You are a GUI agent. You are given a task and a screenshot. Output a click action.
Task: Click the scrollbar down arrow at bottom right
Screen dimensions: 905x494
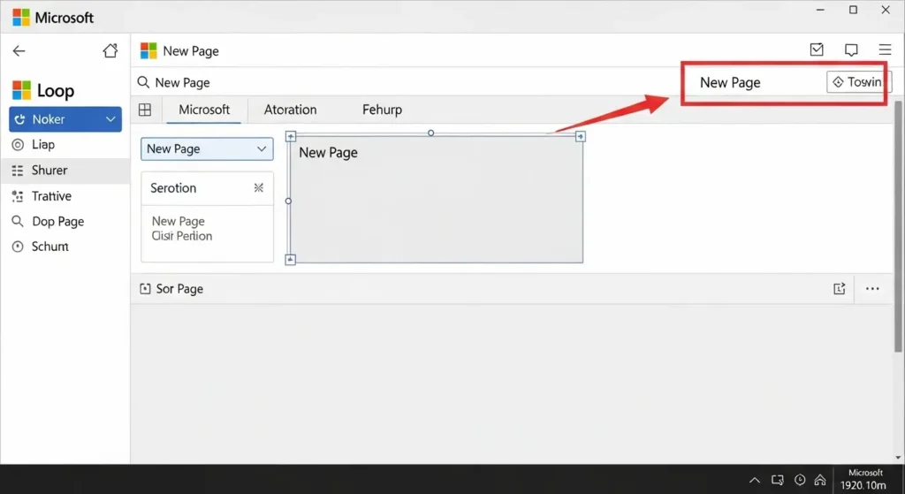(x=898, y=458)
